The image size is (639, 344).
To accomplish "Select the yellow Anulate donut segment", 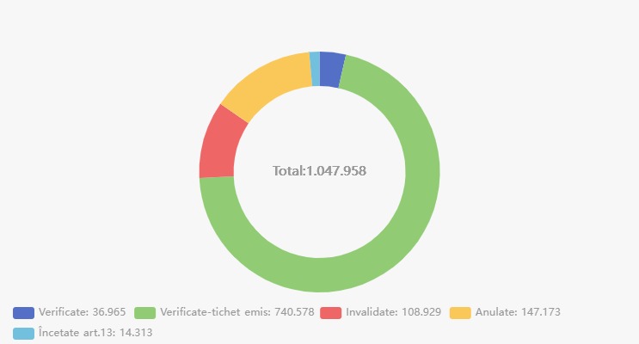I will 269,82.
